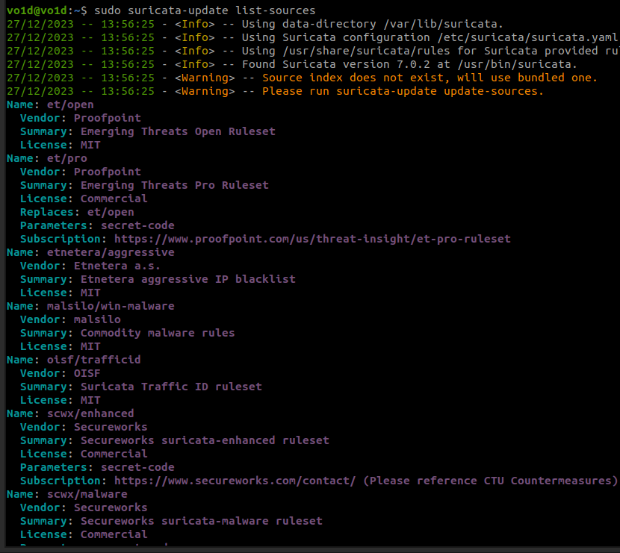Click the source name 'scwx/malware'
Image resolution: width=620 pixels, height=553 pixels.
[x=87, y=494]
